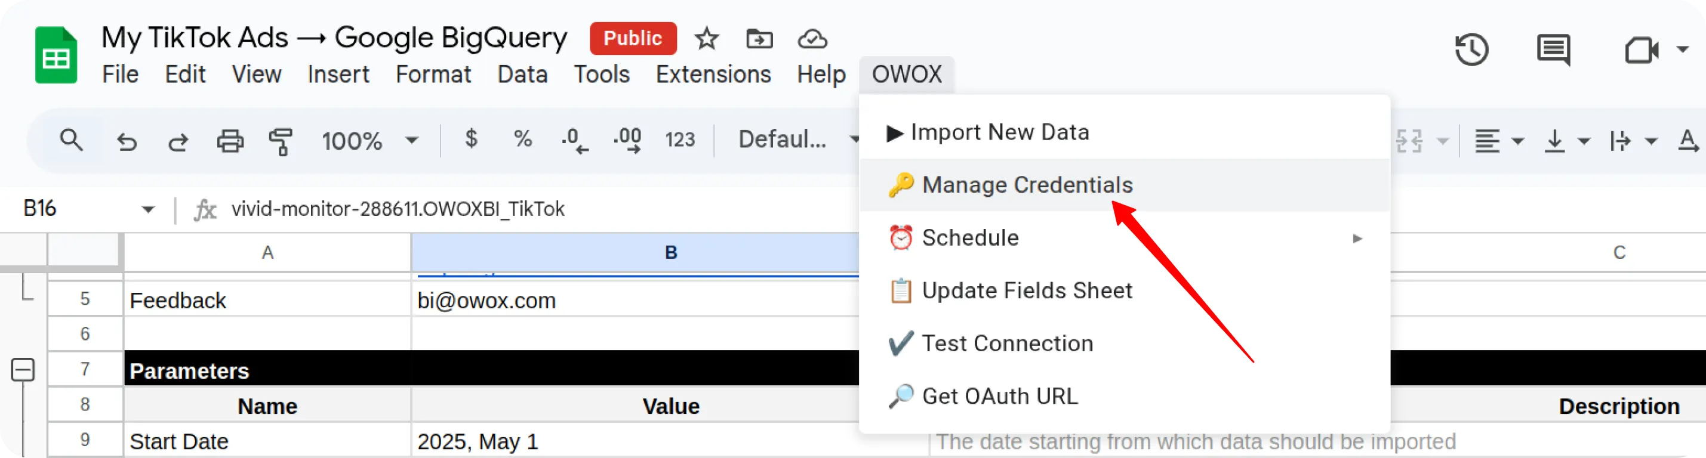Click the print icon
This screenshot has width=1706, height=458.
[x=230, y=141]
